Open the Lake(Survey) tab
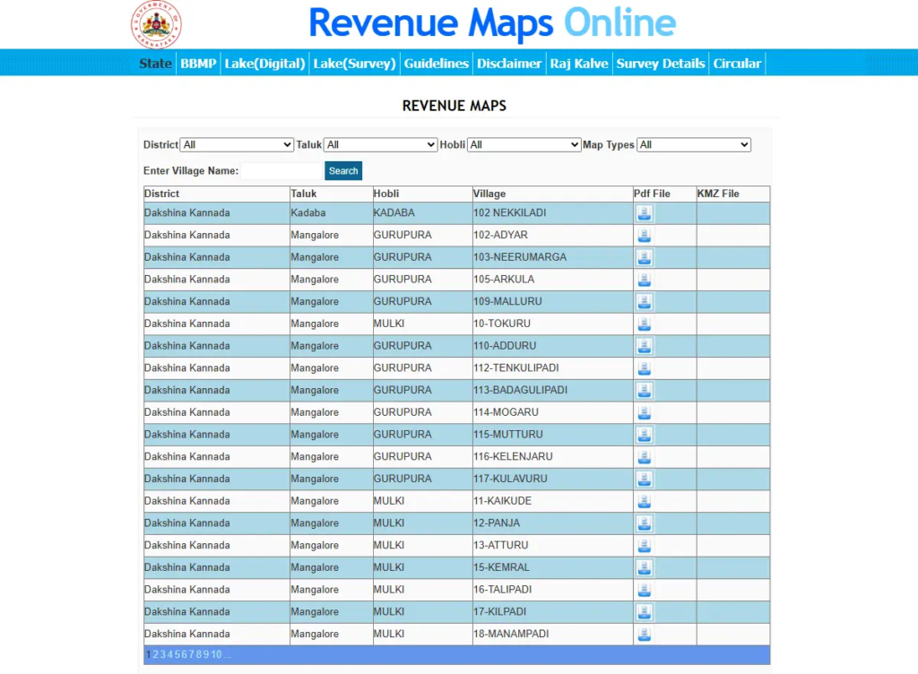918x674 pixels. click(x=354, y=63)
